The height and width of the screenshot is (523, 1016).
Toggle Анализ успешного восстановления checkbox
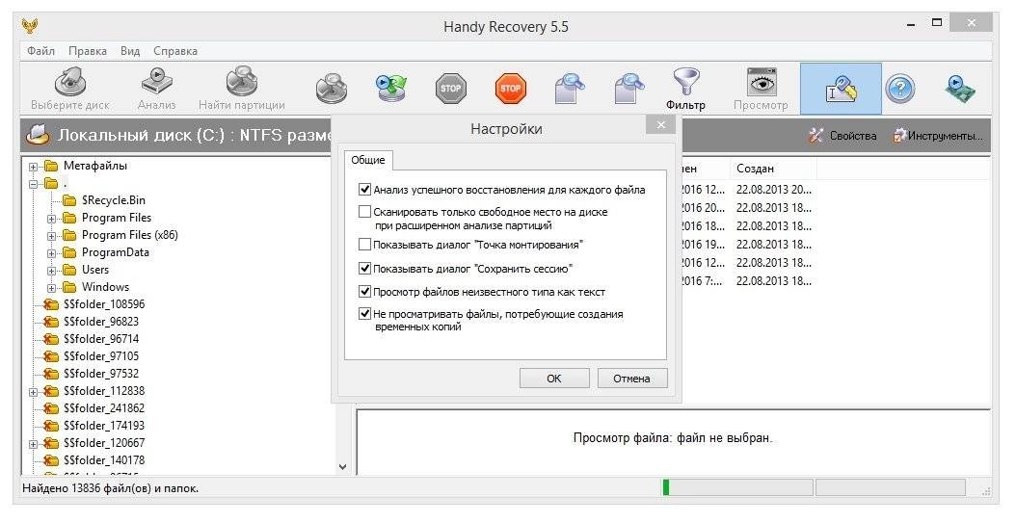[364, 190]
